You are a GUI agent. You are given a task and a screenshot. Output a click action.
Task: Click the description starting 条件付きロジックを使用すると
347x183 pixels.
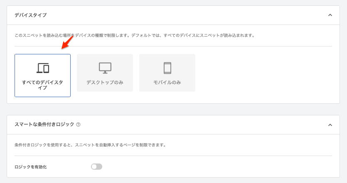point(90,145)
